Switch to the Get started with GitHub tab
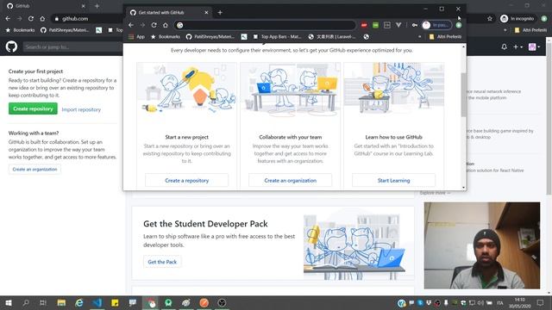The height and width of the screenshot is (310, 552). coord(168,13)
